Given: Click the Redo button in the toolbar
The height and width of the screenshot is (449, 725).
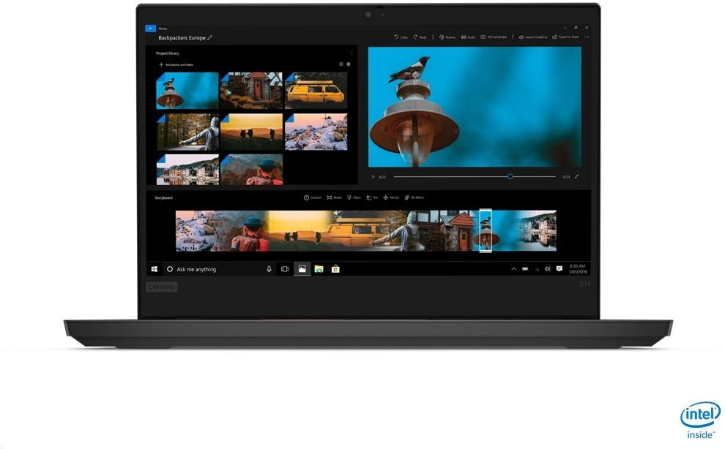Looking at the screenshot, I should click(420, 37).
